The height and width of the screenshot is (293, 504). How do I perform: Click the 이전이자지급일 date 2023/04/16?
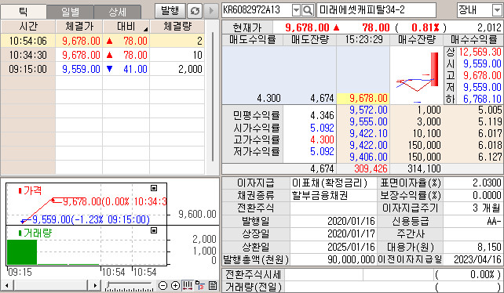click(477, 259)
